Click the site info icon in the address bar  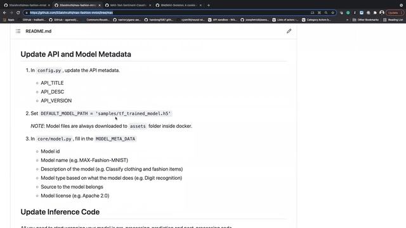point(26,13)
